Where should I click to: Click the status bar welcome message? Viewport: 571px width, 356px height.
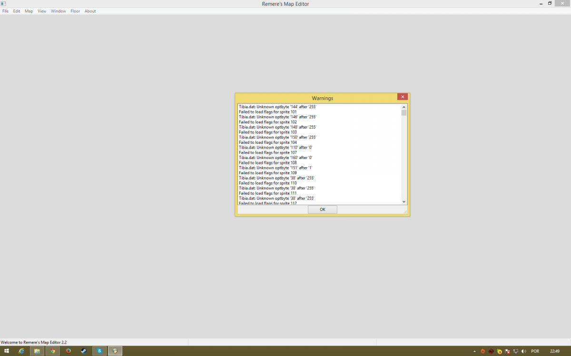[x=34, y=342]
